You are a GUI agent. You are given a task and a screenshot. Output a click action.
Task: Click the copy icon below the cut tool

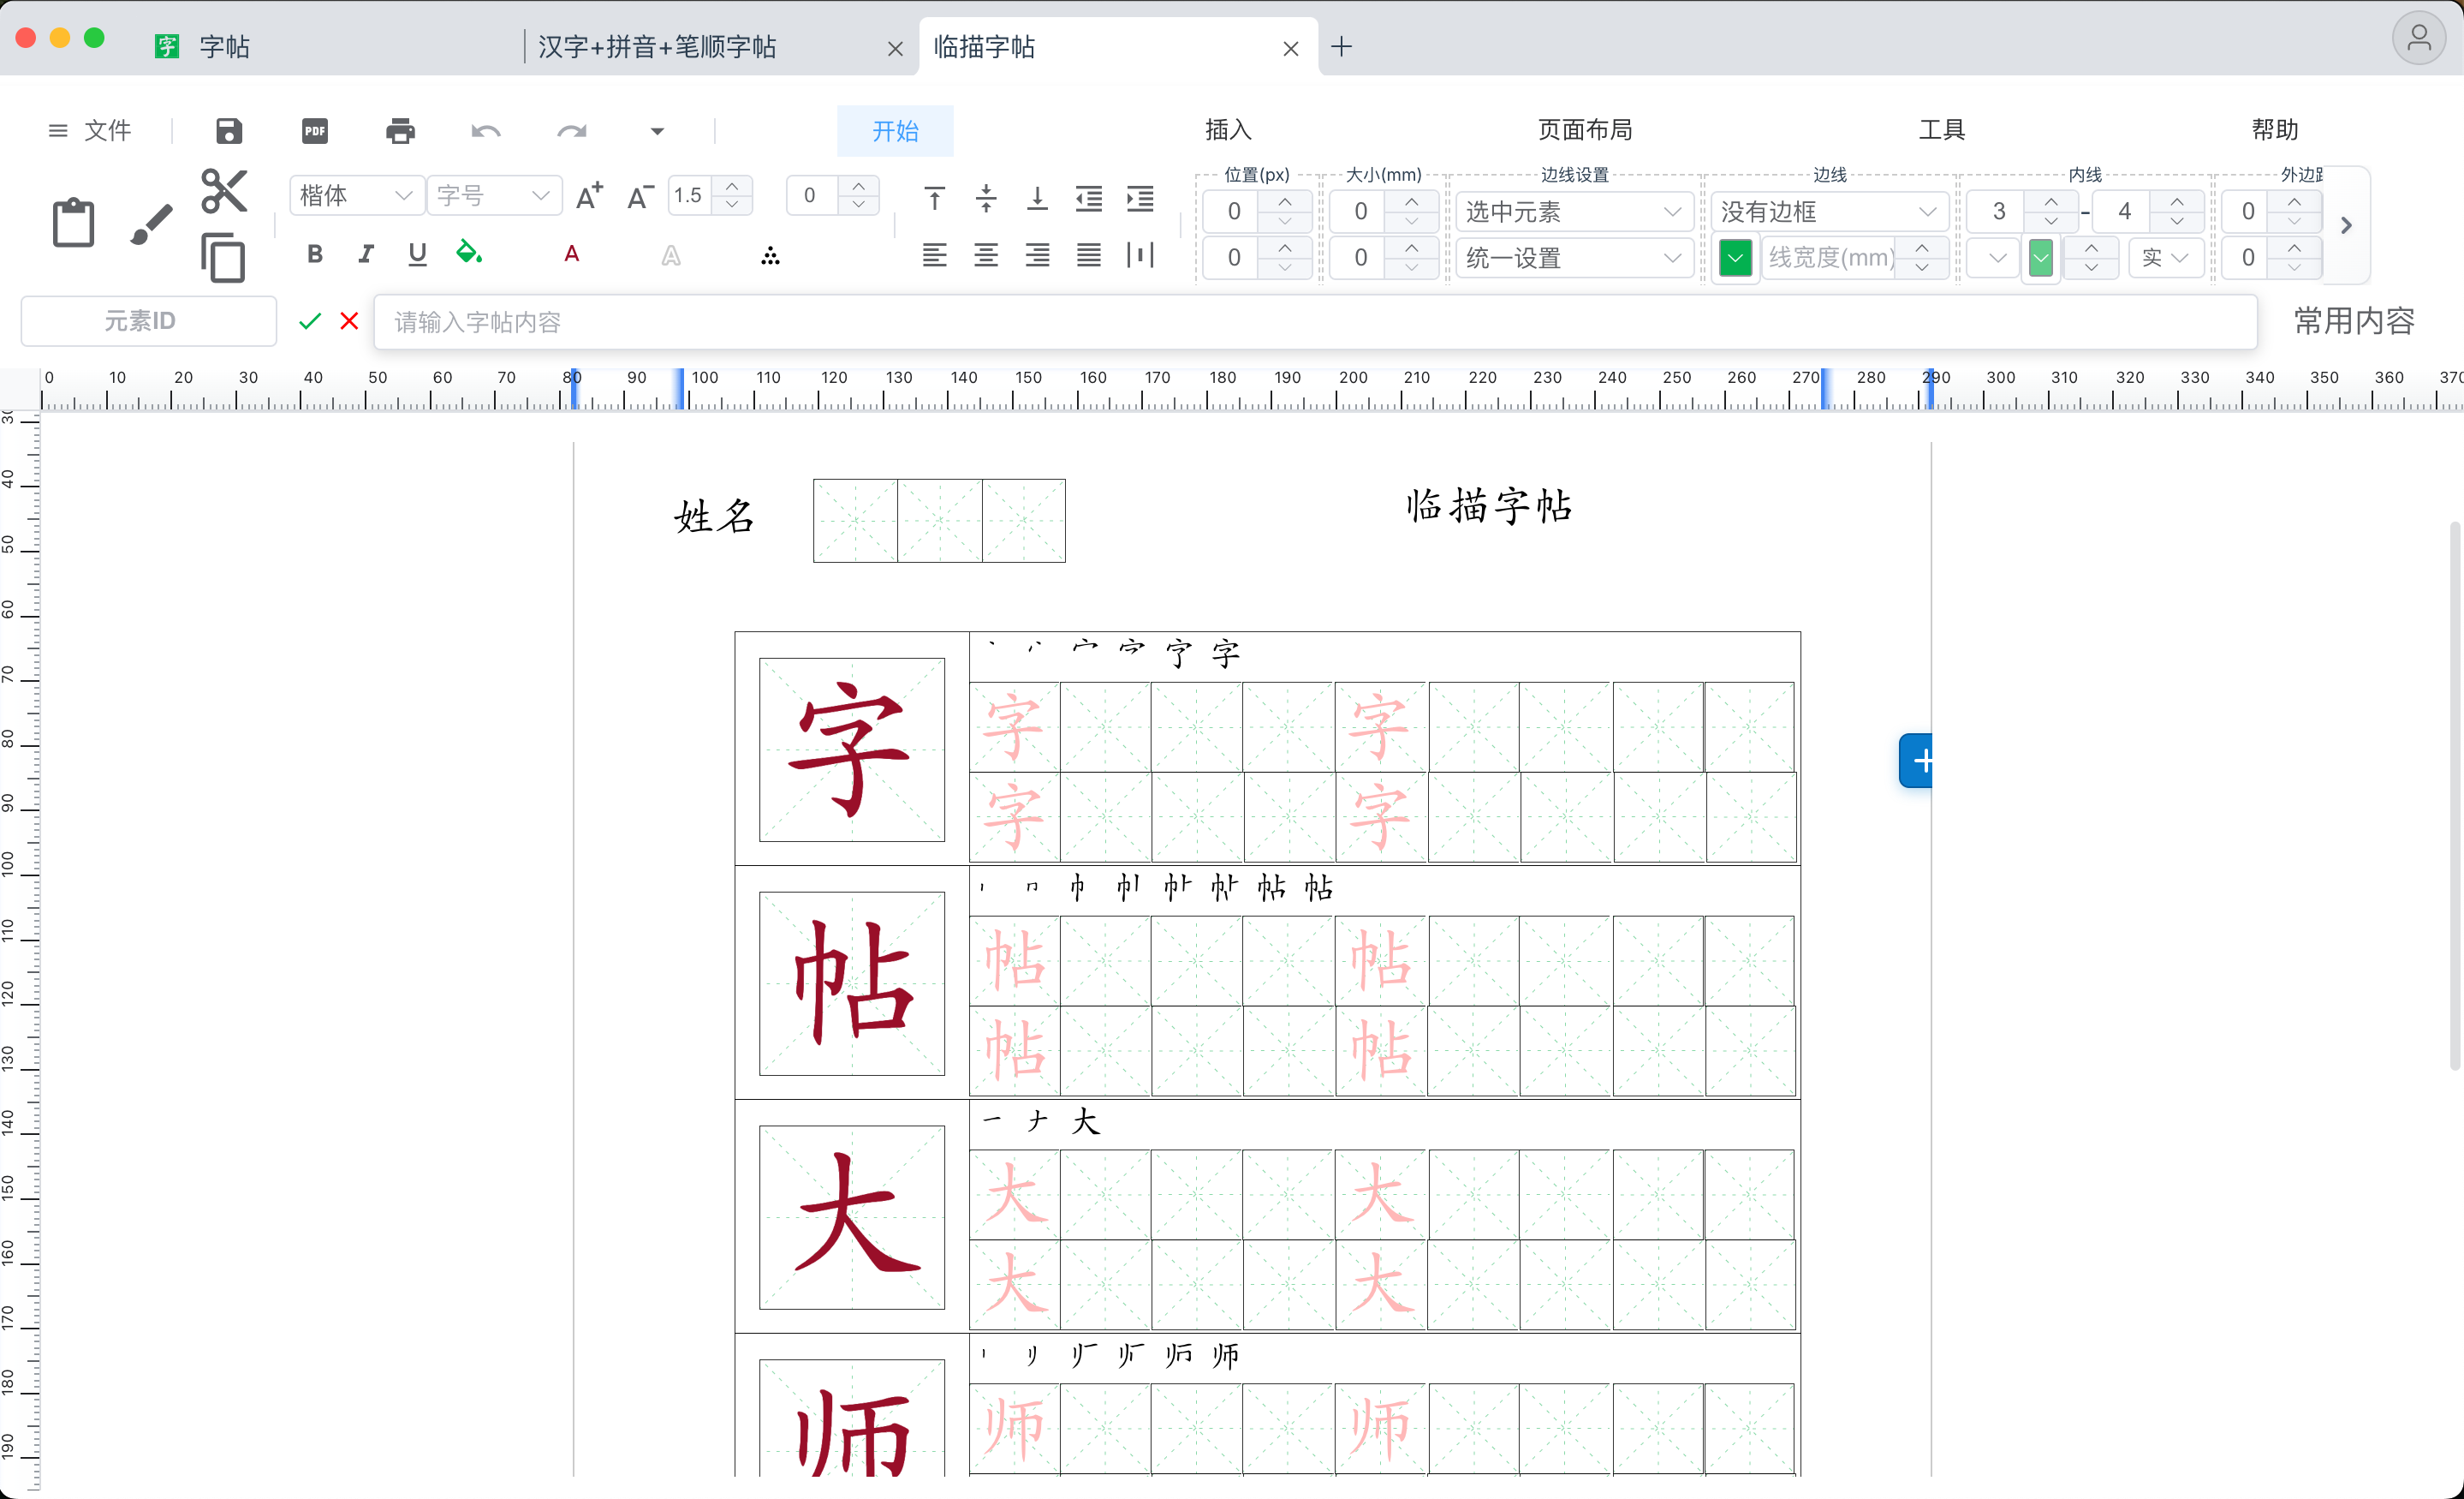tap(223, 257)
